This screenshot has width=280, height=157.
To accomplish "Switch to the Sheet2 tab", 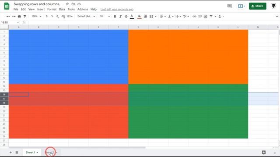I will coord(49,152).
